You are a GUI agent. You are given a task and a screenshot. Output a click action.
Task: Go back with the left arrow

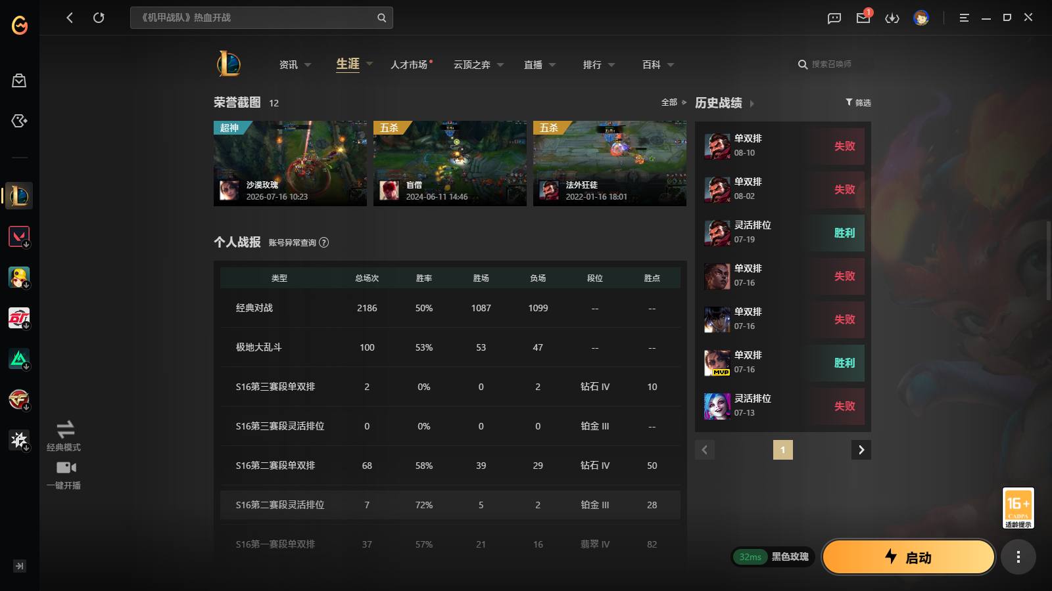pyautogui.click(x=70, y=18)
